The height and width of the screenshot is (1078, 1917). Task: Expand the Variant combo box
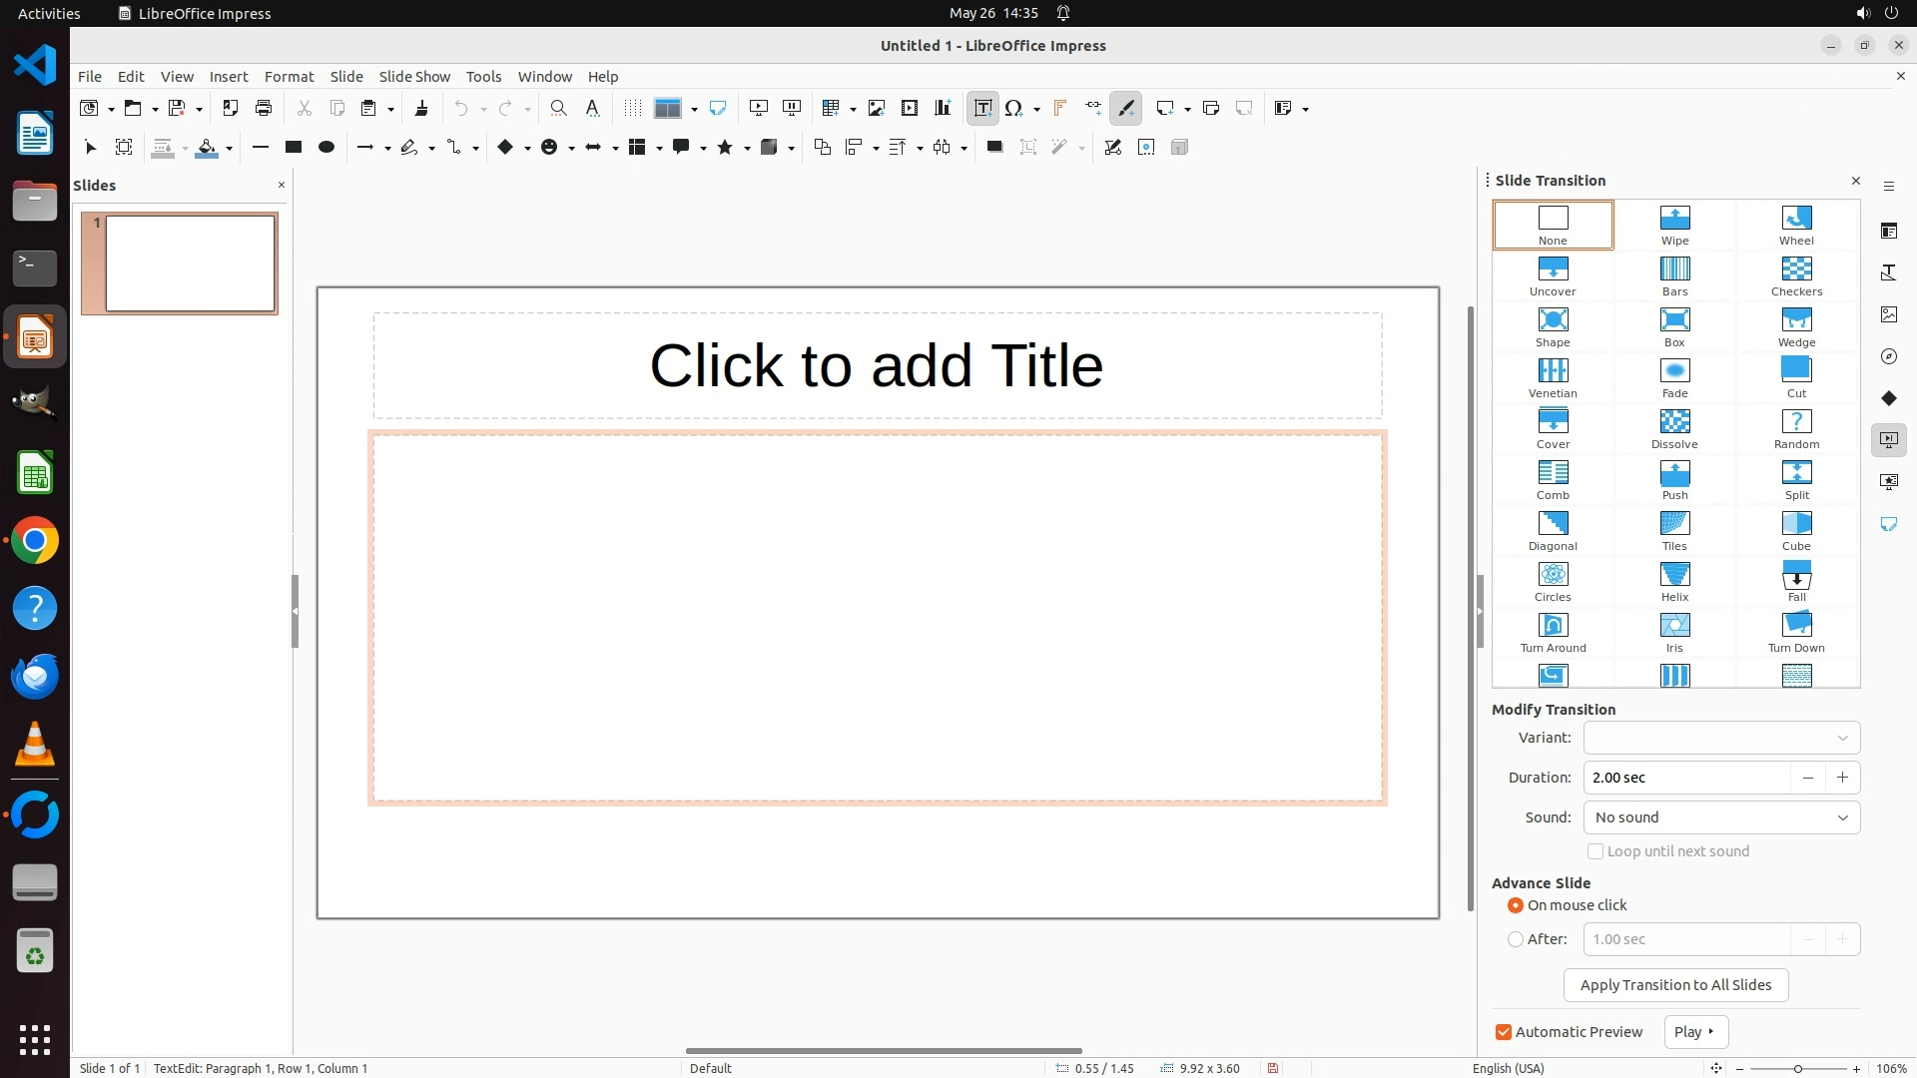[1721, 738]
